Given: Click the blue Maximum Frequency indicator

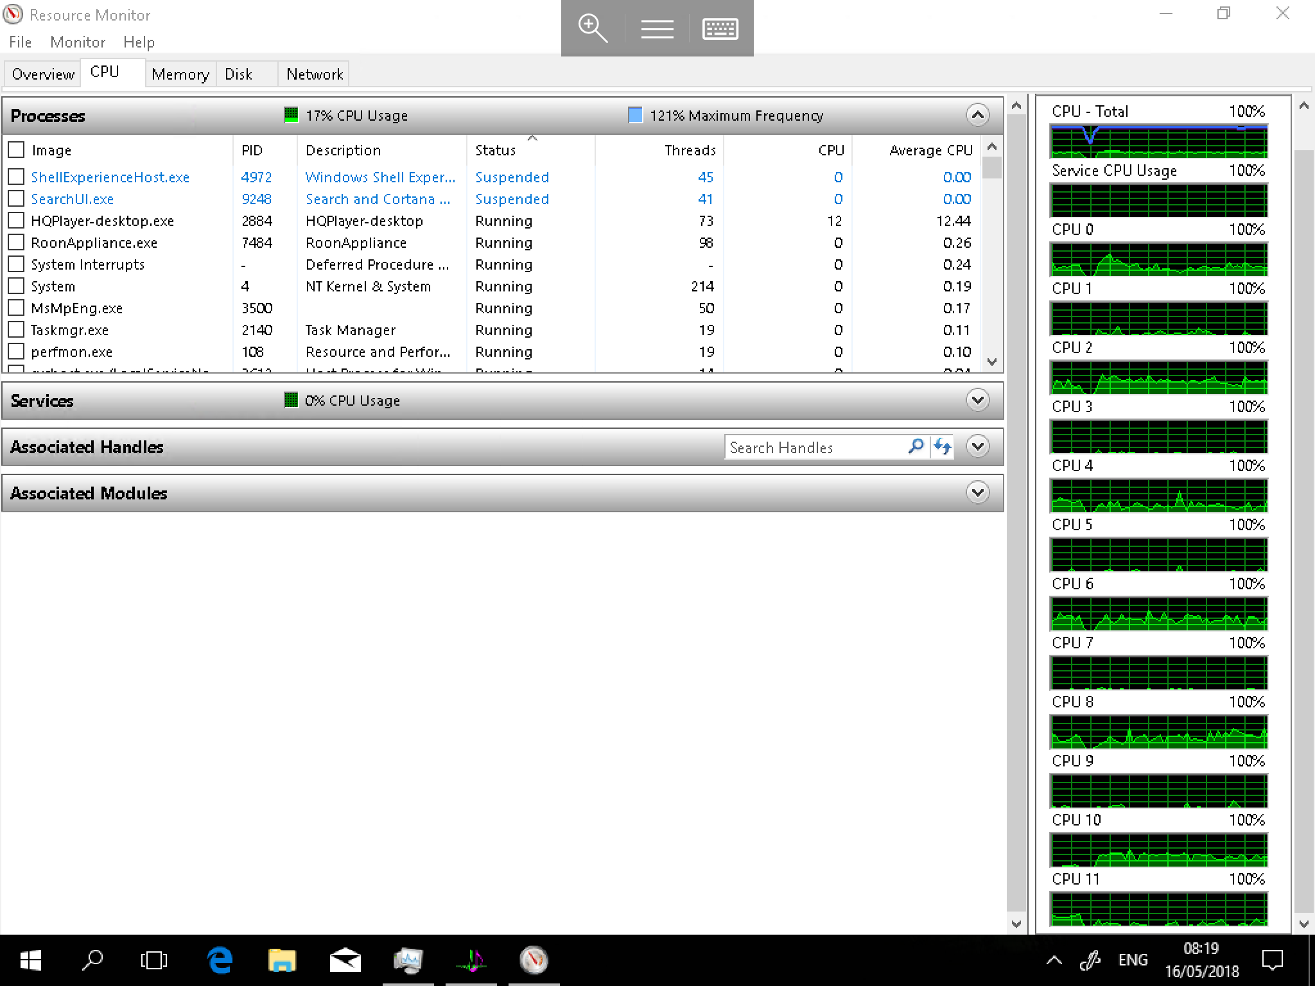Looking at the screenshot, I should coord(635,115).
